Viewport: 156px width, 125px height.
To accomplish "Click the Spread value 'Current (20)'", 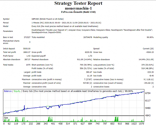I will click(x=148, y=49).
